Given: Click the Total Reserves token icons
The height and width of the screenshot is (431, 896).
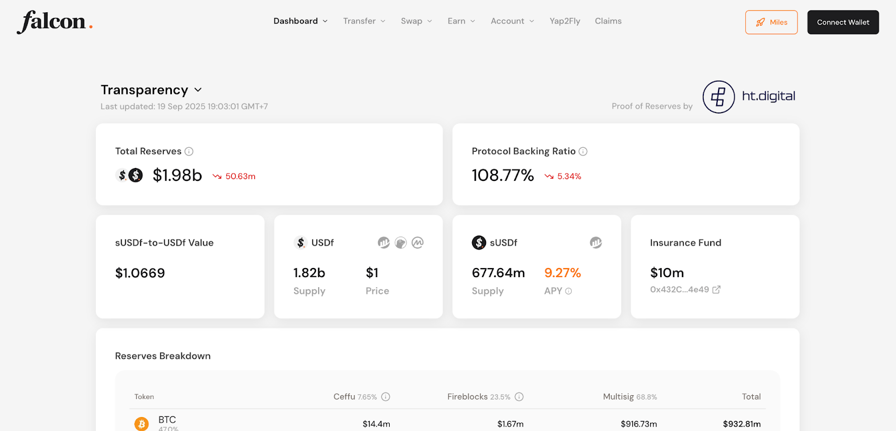Looking at the screenshot, I should [129, 175].
